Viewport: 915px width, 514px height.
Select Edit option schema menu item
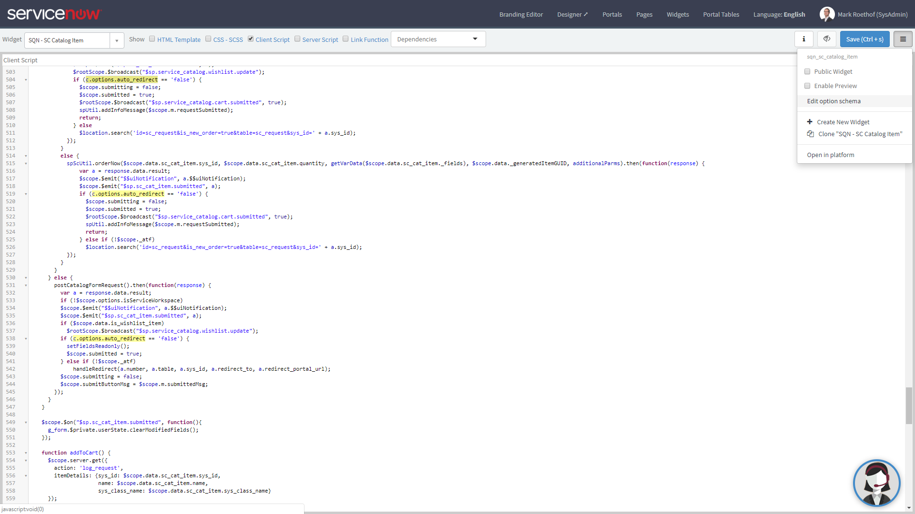point(834,101)
